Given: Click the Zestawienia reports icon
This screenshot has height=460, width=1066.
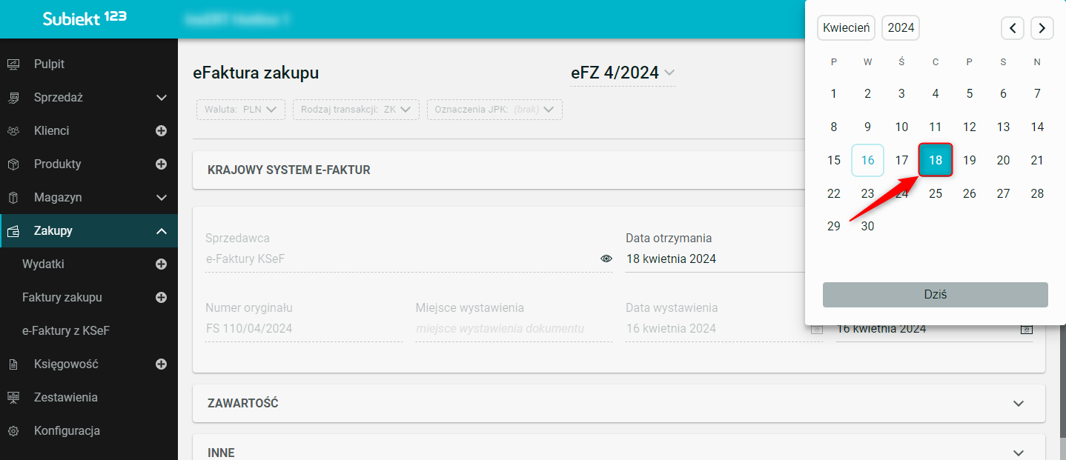Looking at the screenshot, I should tap(13, 398).
